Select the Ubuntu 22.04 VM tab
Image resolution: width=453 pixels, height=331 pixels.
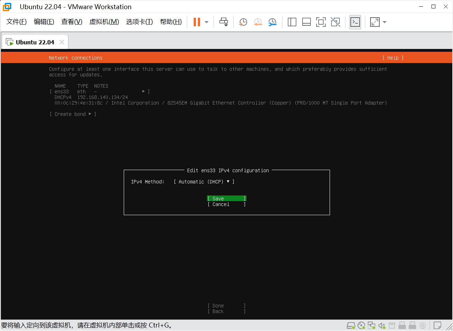(x=35, y=42)
